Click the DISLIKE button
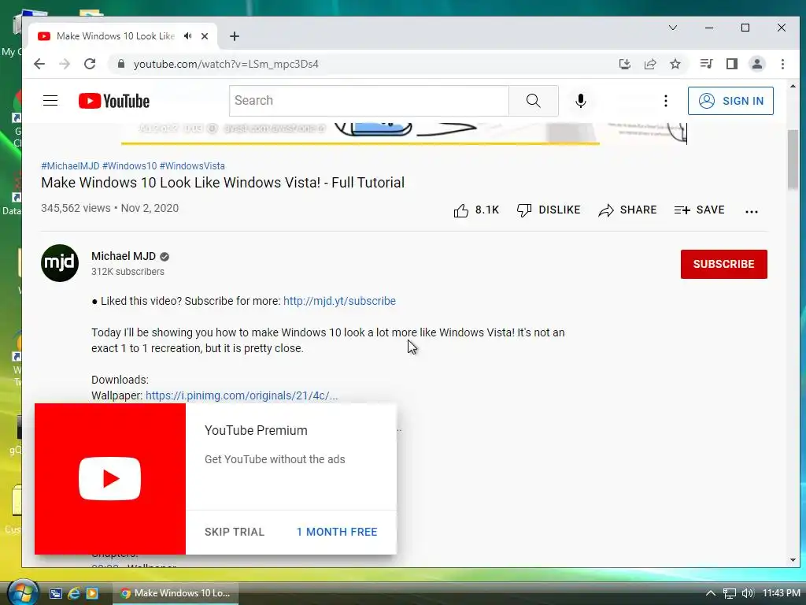Viewport: 806px width, 605px height. pyautogui.click(x=549, y=210)
